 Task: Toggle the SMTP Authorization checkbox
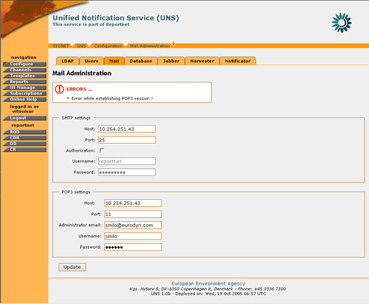[102, 150]
